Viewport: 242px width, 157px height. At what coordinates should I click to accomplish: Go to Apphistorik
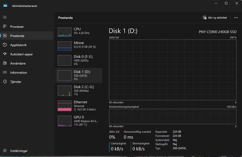(x=27, y=45)
